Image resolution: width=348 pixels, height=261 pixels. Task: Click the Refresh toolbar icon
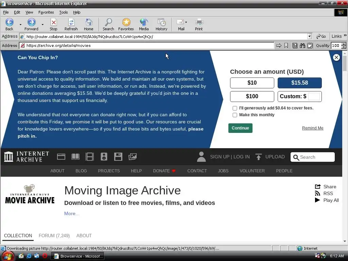pyautogui.click(x=71, y=24)
